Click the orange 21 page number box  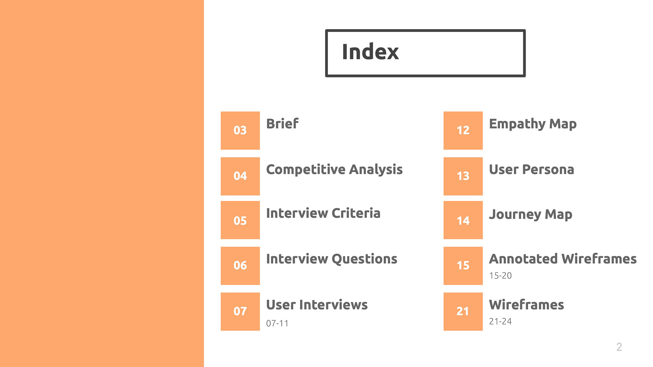[463, 311]
